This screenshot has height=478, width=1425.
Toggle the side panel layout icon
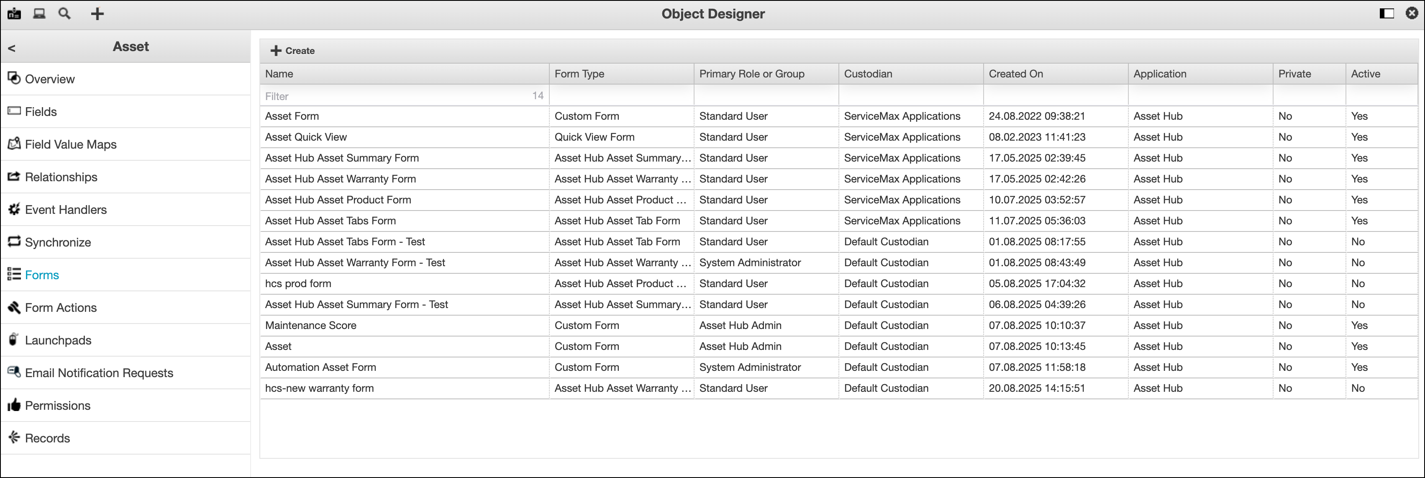click(x=1386, y=13)
